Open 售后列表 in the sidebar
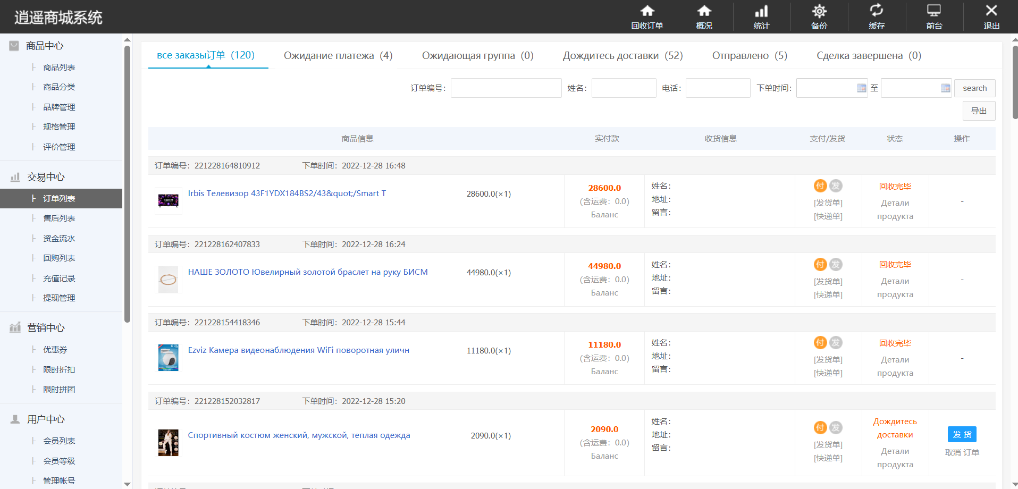 click(x=59, y=218)
